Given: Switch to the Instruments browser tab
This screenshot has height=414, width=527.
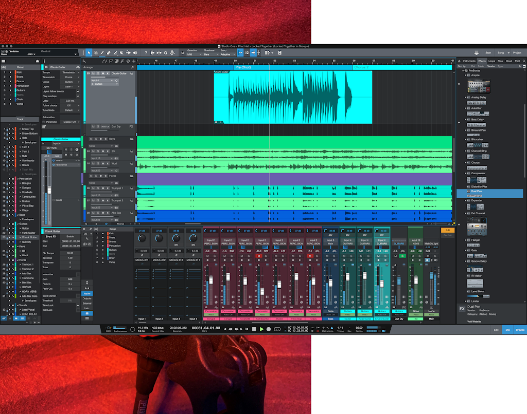Looking at the screenshot, I should click(469, 61).
